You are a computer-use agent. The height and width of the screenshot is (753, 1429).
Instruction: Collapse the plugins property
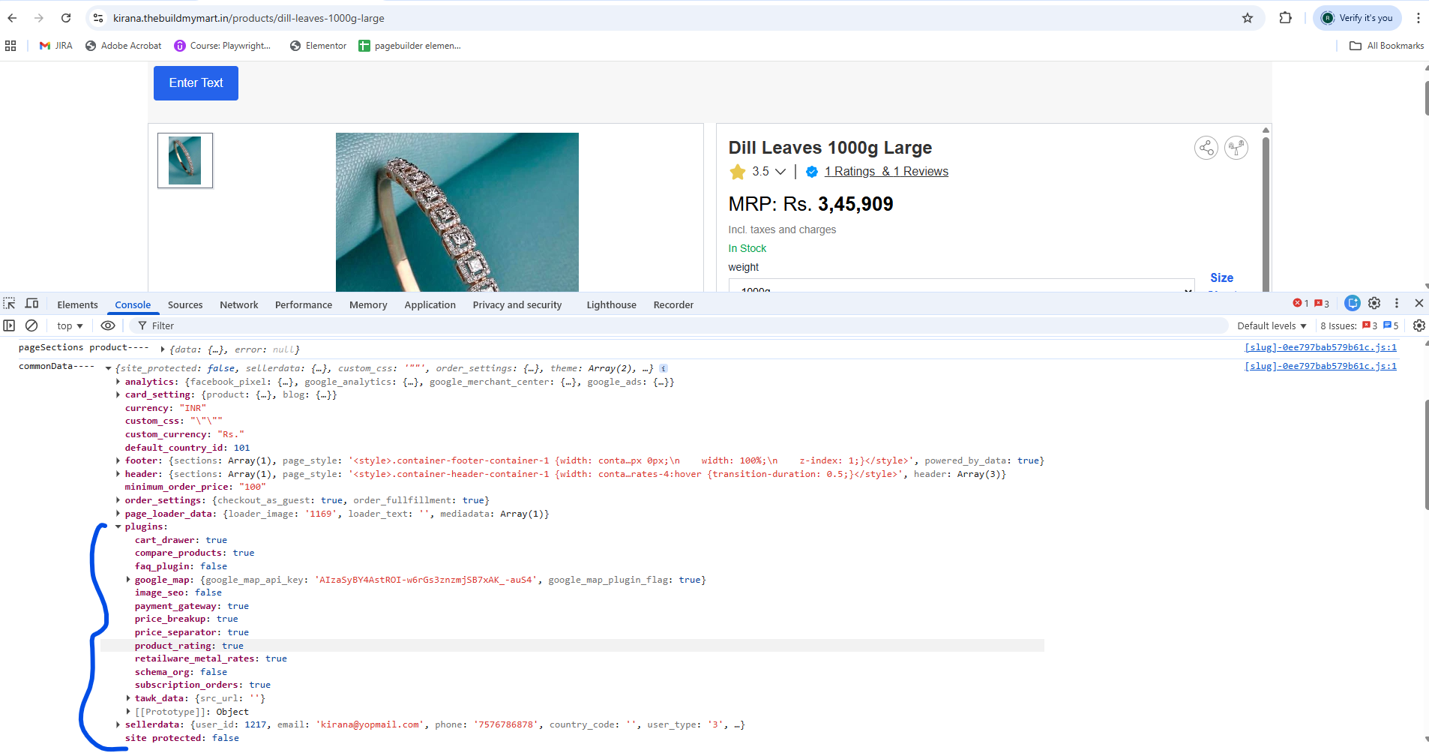118,526
